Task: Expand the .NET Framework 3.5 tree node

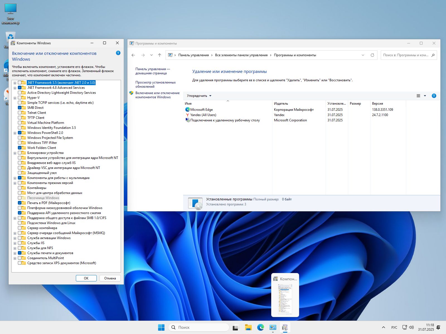Action: [x=15, y=83]
